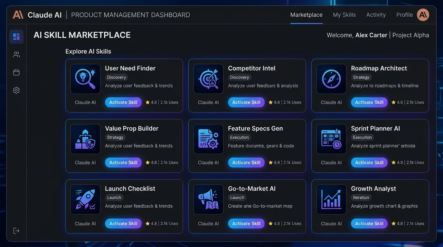The image size is (443, 247).
Task: Open settings gear in the sidebar
Action: tap(16, 90)
